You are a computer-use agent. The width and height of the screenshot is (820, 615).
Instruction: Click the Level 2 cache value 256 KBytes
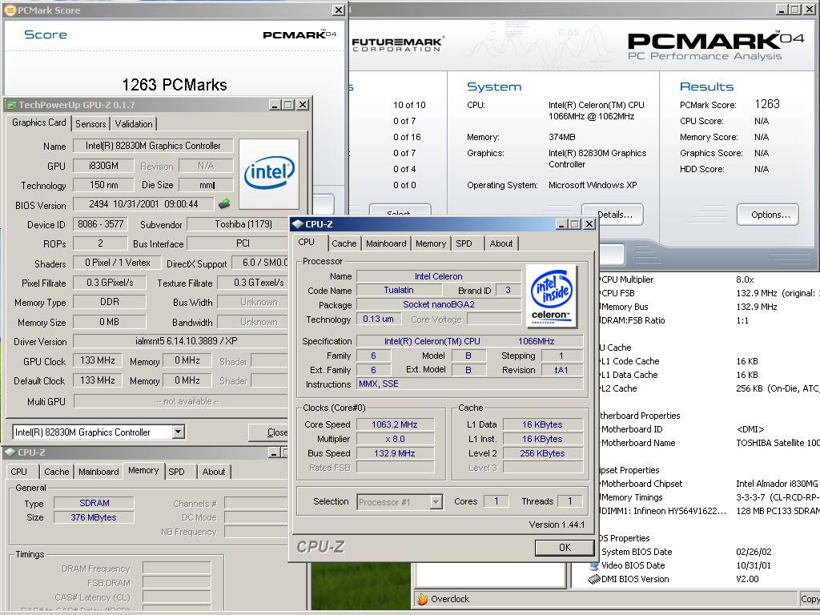[542, 453]
